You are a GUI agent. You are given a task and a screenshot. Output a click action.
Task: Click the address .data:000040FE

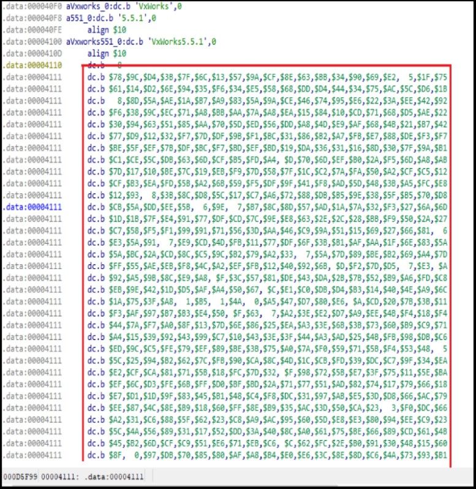[32, 30]
